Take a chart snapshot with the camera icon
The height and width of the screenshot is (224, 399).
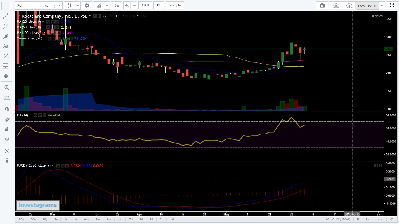tap(322, 5)
